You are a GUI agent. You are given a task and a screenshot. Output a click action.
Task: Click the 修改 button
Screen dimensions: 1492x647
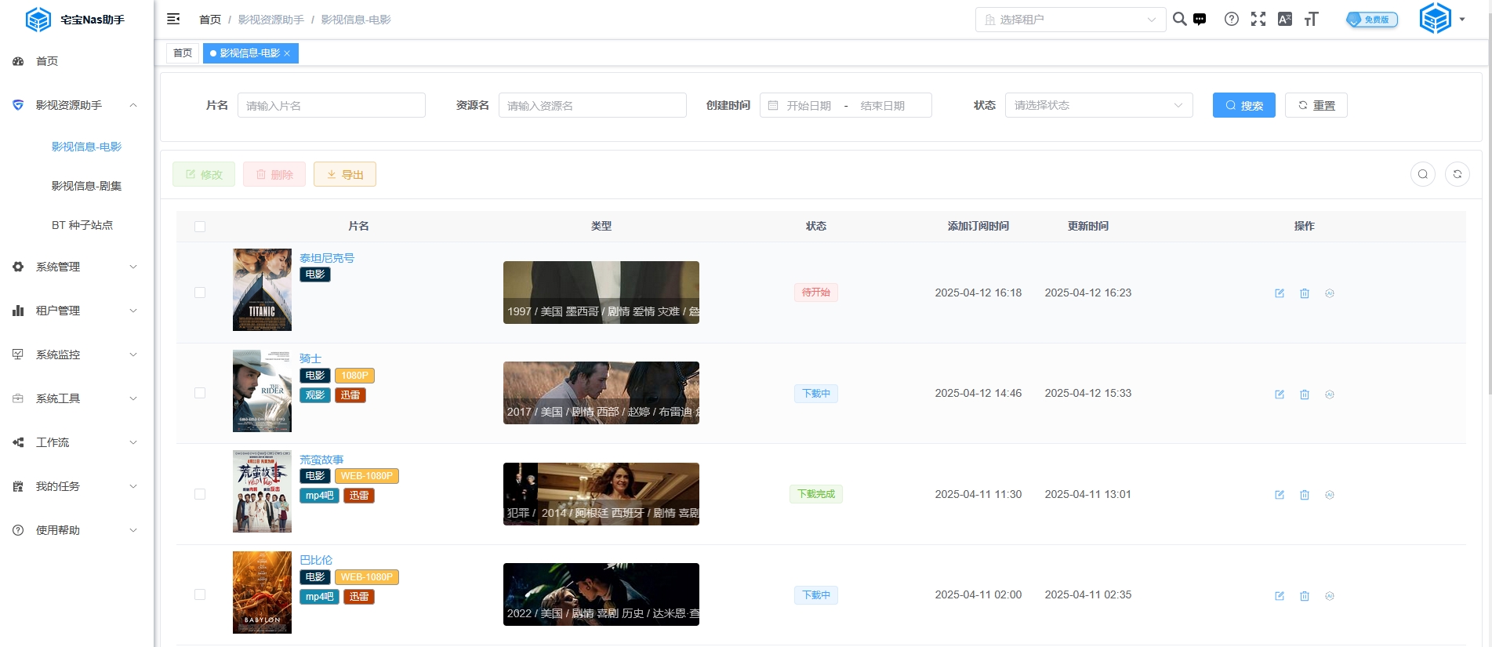click(204, 174)
